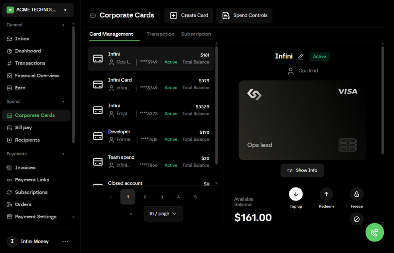The width and height of the screenshot is (394, 253).
Task: Collapse the General section in the sidebar
Action: [x=64, y=25]
